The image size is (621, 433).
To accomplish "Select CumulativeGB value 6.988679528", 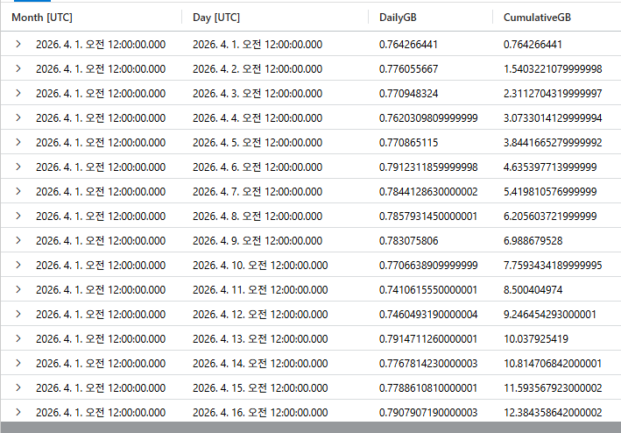I will click(x=533, y=241).
